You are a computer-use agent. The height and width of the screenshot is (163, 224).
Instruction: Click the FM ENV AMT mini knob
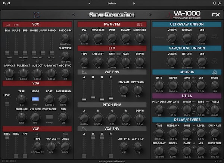(x=37, y=61)
